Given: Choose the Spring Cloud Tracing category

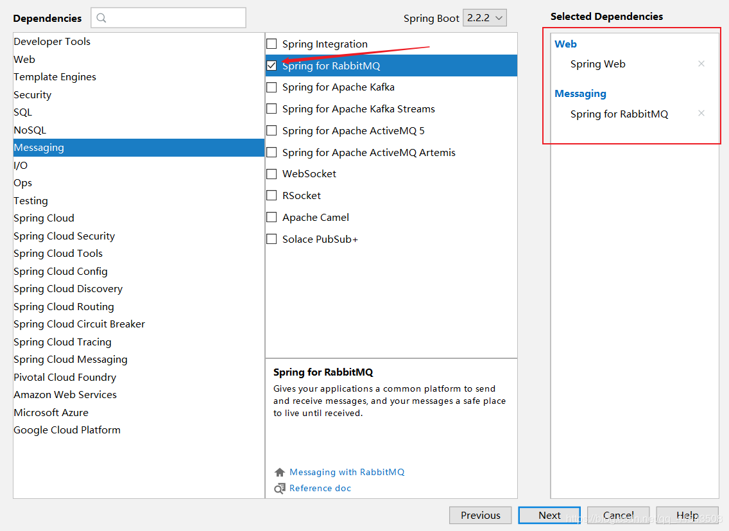Looking at the screenshot, I should (x=139, y=342).
